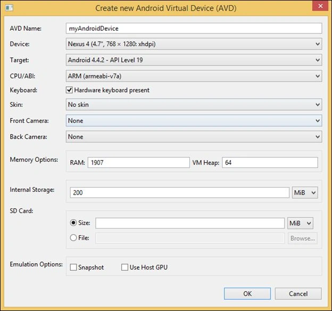Select the SD Card Size radio button
The height and width of the screenshot is (311, 332).
73,223
